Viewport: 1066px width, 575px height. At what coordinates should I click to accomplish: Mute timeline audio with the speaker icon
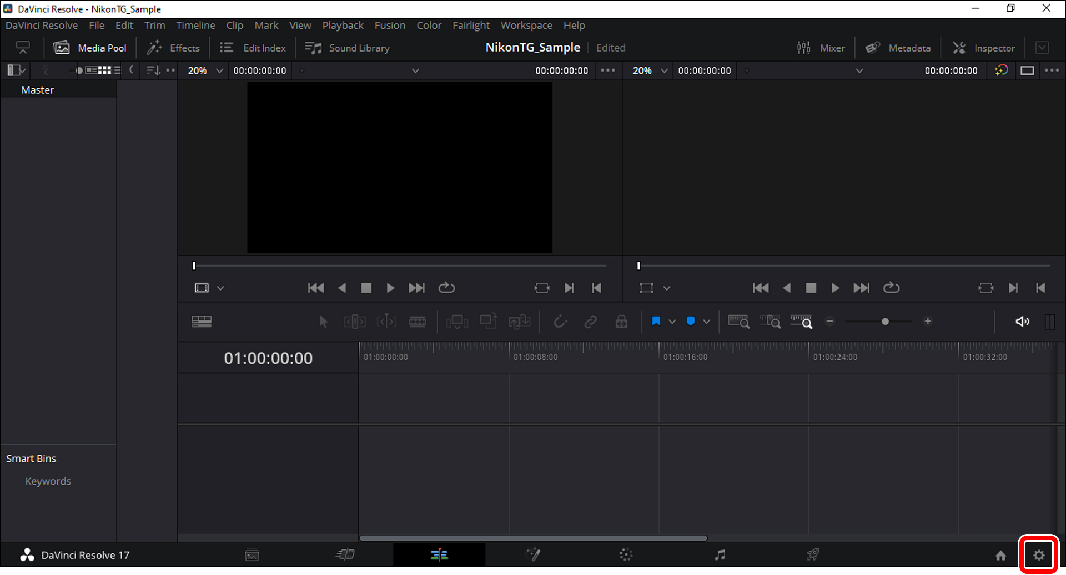point(1022,322)
